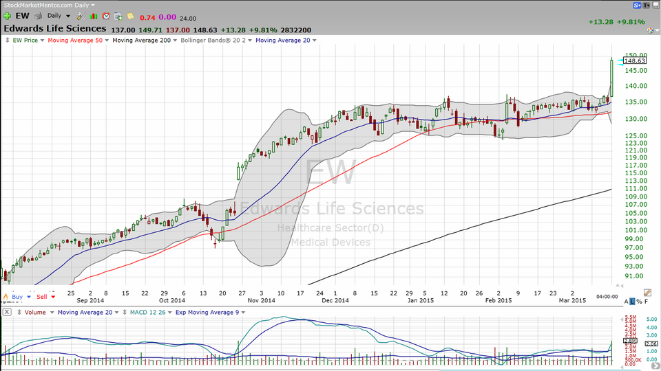Click the add-to-watchlist calendar icon
The image size is (661, 371).
click(118, 16)
